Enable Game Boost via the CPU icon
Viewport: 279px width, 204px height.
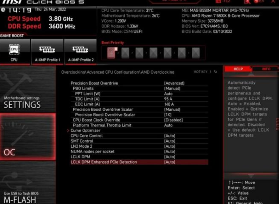pyautogui.click(x=14, y=52)
